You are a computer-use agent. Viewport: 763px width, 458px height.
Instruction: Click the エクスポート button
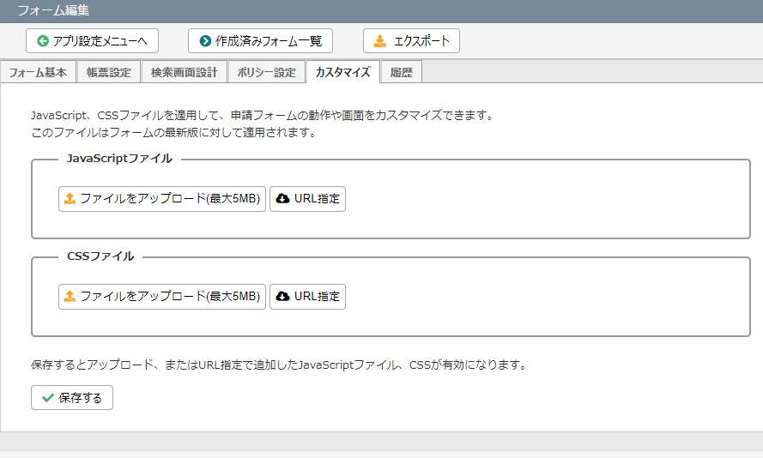tap(411, 41)
